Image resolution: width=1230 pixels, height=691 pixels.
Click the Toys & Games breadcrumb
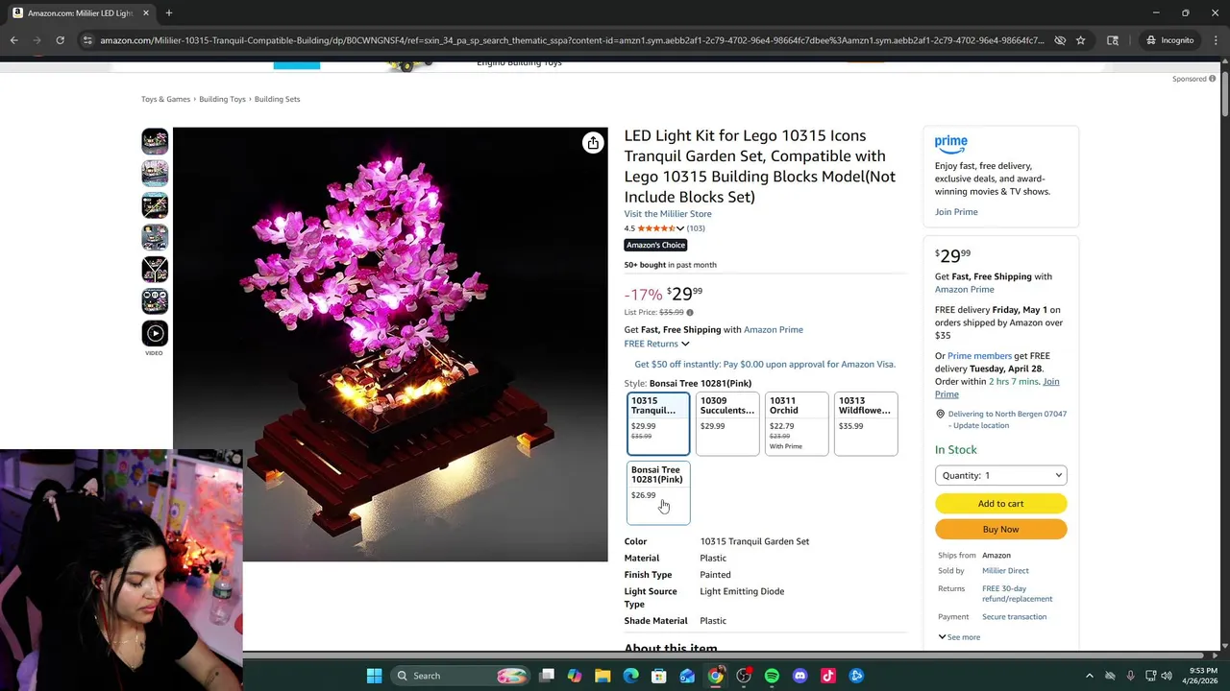[165, 99]
